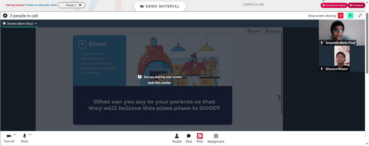Open the People panel
Viewport: 369px width, 146px height.
pos(177,138)
